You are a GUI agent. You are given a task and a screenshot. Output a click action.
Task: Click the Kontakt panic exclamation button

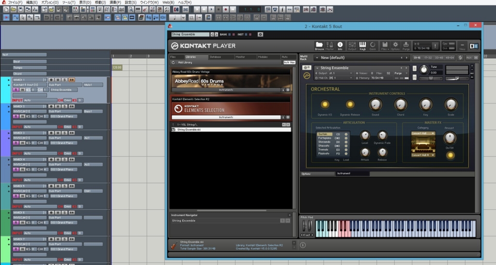(x=435, y=46)
